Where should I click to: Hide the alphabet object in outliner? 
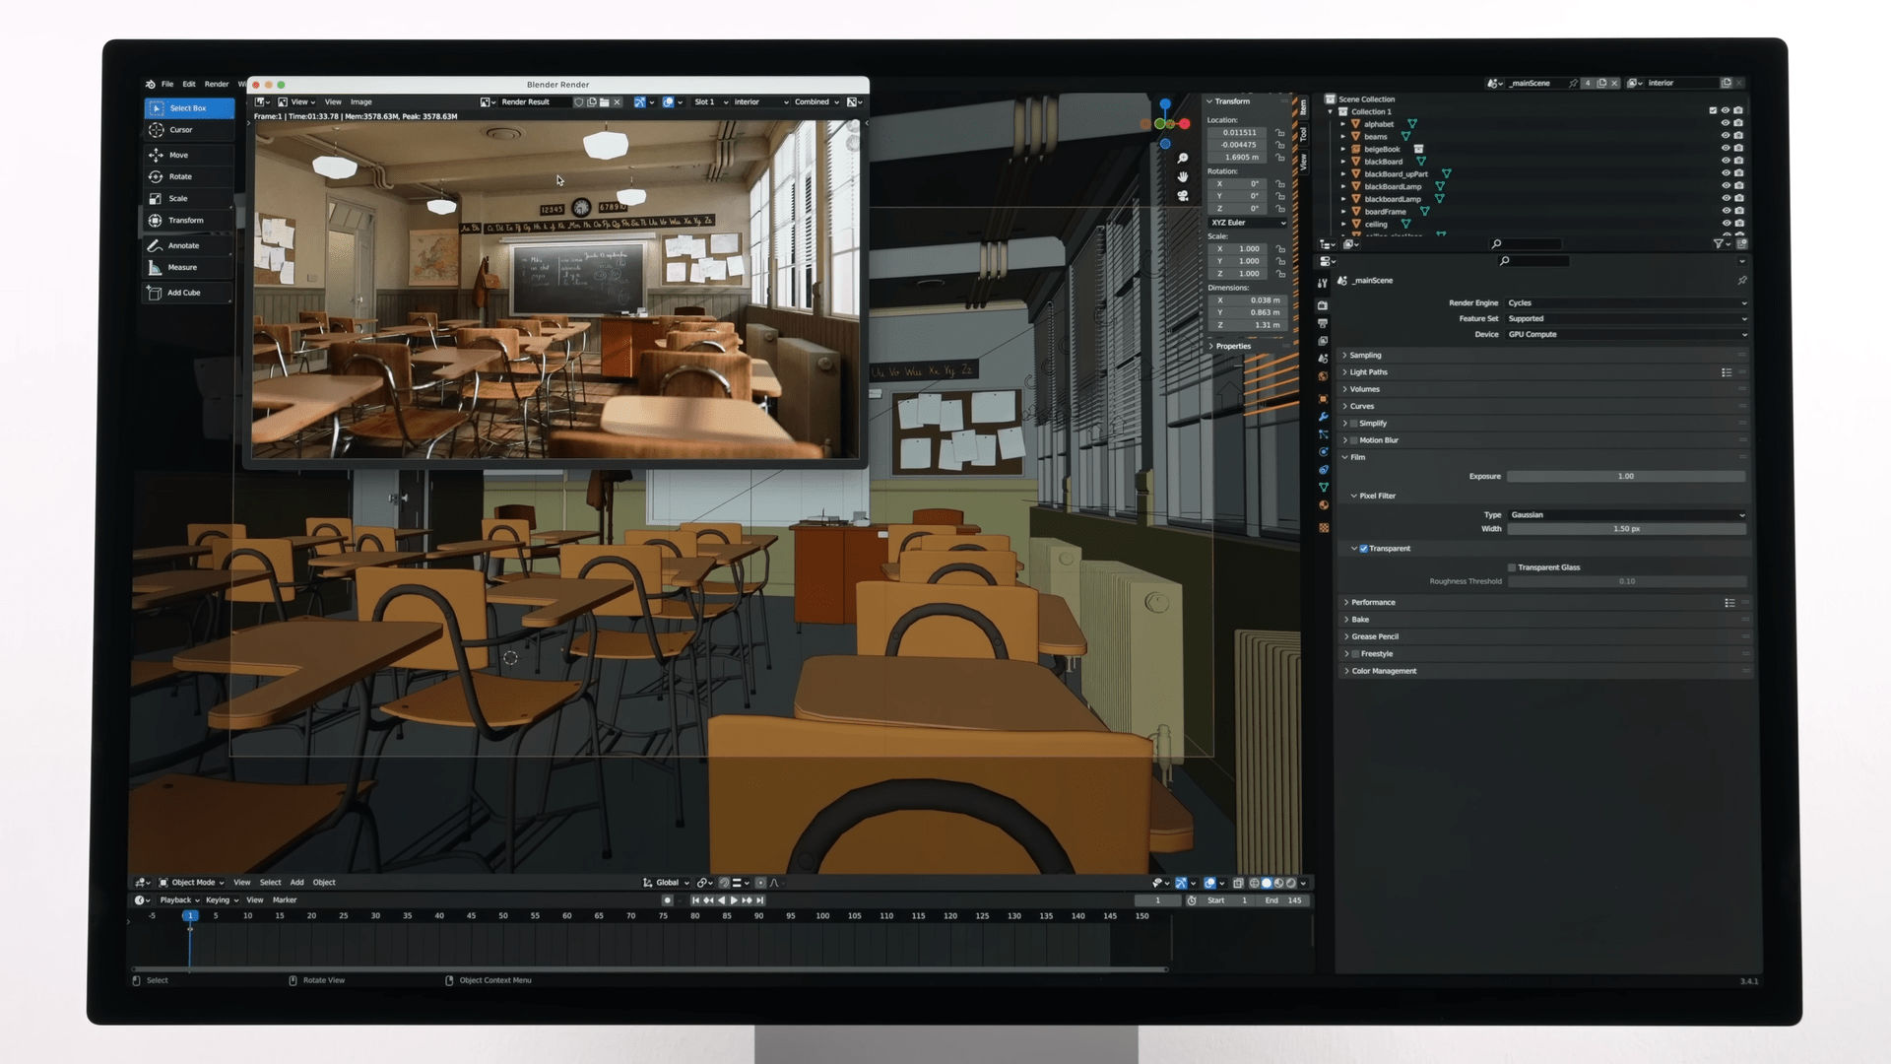[x=1725, y=124]
